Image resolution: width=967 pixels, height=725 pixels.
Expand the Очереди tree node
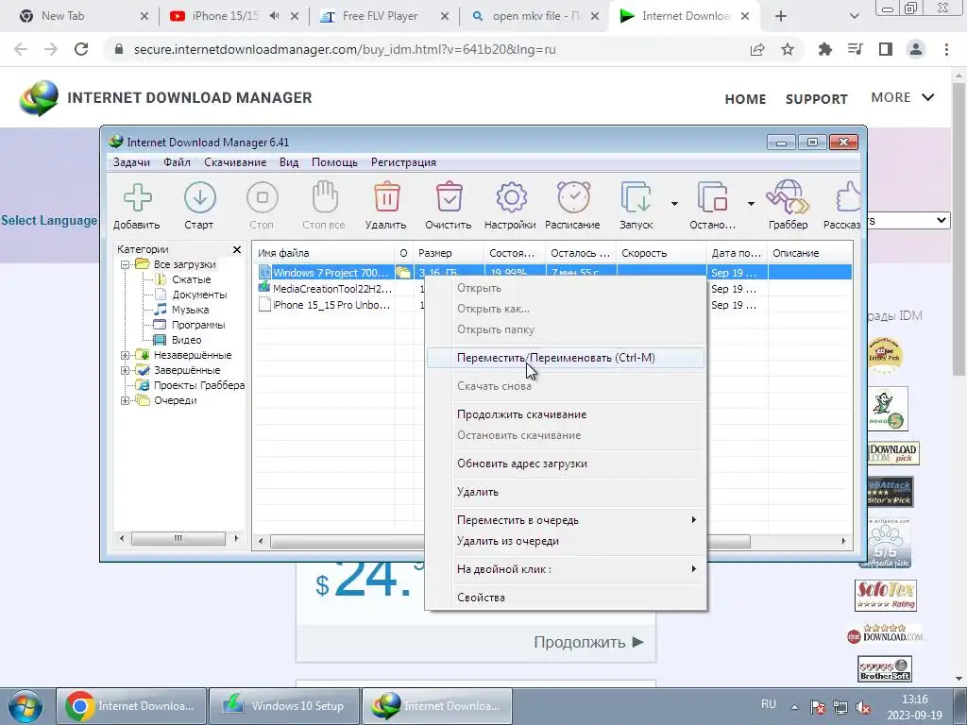(x=126, y=400)
